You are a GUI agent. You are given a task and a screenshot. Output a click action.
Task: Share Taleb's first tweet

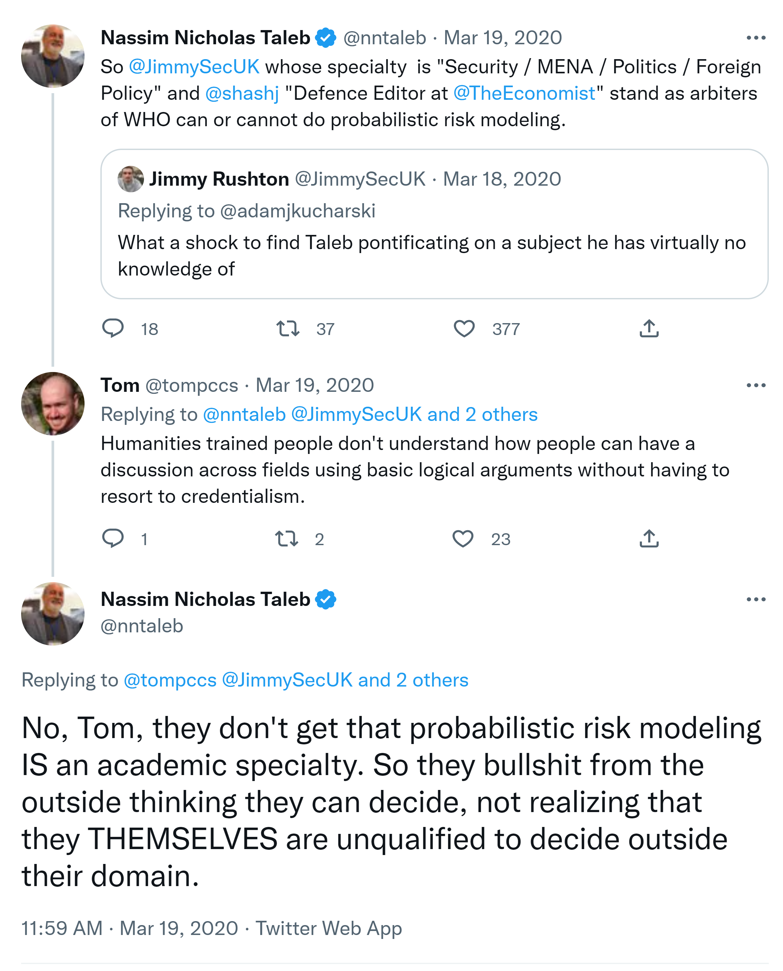(x=649, y=328)
